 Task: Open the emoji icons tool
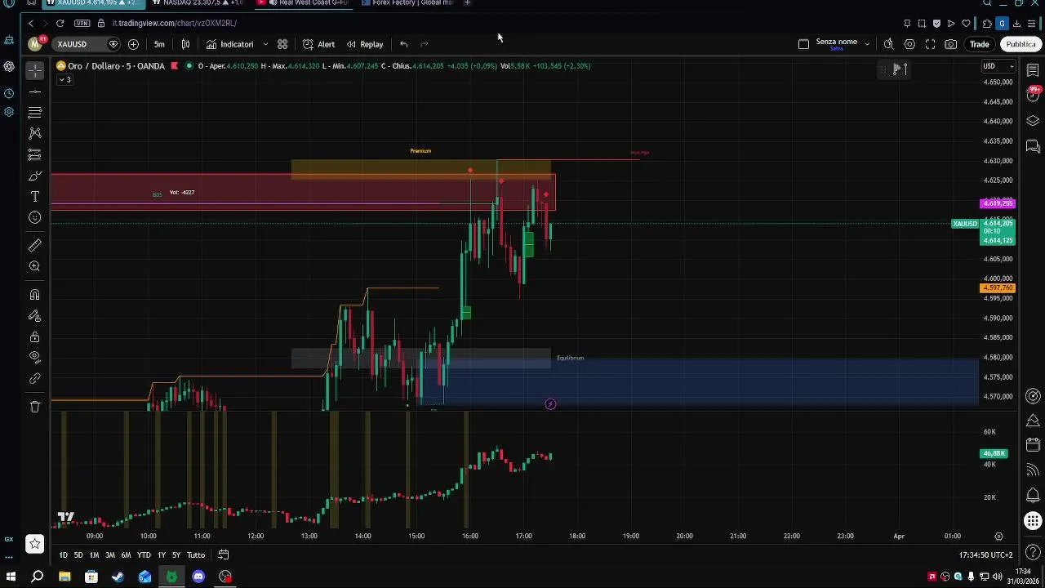pyautogui.click(x=34, y=217)
